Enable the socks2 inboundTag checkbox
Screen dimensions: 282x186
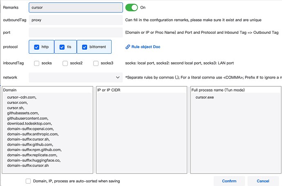click(x=65, y=63)
